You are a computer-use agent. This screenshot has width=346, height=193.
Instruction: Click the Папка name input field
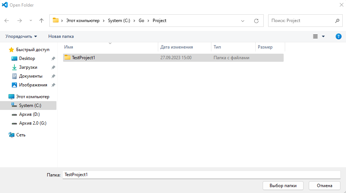point(201,175)
